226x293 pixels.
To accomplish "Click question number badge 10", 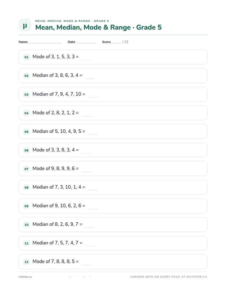I will point(27,225).
